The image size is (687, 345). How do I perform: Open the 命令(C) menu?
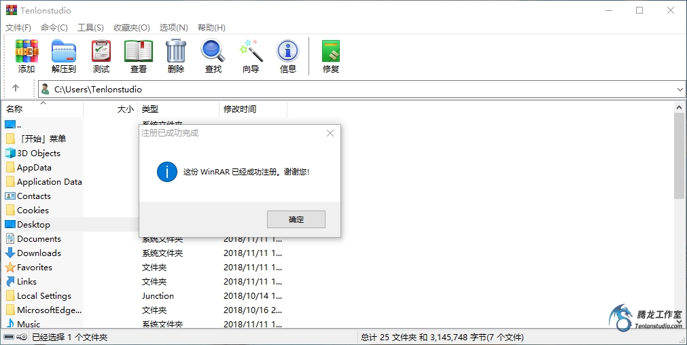[54, 28]
